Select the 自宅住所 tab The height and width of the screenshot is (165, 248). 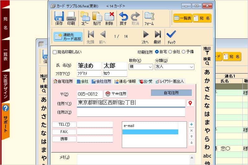click(x=63, y=81)
